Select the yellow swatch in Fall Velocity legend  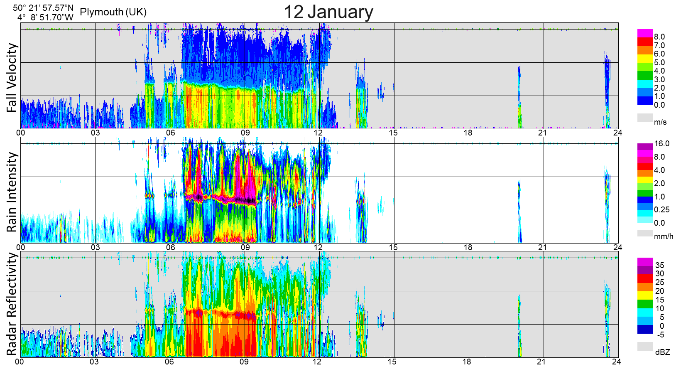pos(645,59)
